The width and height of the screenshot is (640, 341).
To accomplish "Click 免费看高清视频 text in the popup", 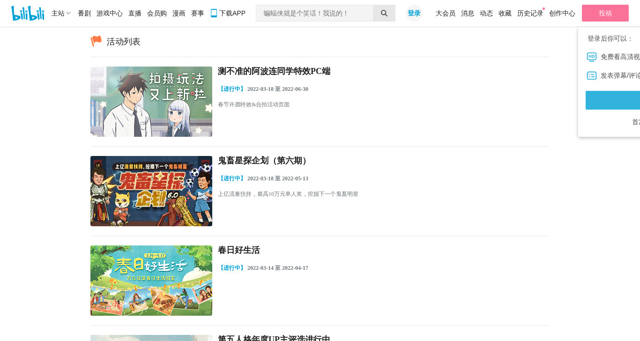I will pyautogui.click(x=620, y=57).
